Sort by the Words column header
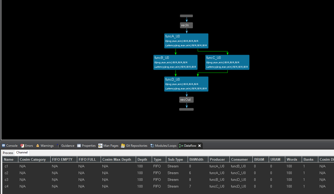The width and height of the screenshot is (334, 194). point(293,159)
